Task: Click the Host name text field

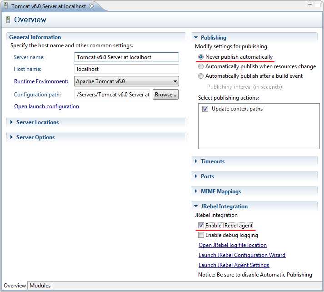Action: [x=126, y=69]
